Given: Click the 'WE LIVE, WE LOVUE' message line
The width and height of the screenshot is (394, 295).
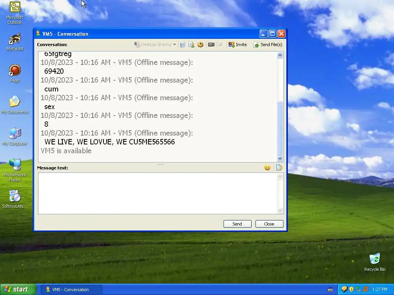Looking at the screenshot, I should click(x=110, y=142).
